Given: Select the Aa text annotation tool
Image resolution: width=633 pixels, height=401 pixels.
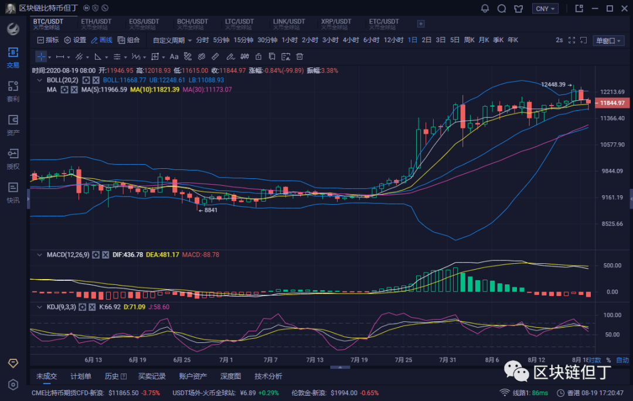Looking at the screenshot, I should pyautogui.click(x=173, y=56).
